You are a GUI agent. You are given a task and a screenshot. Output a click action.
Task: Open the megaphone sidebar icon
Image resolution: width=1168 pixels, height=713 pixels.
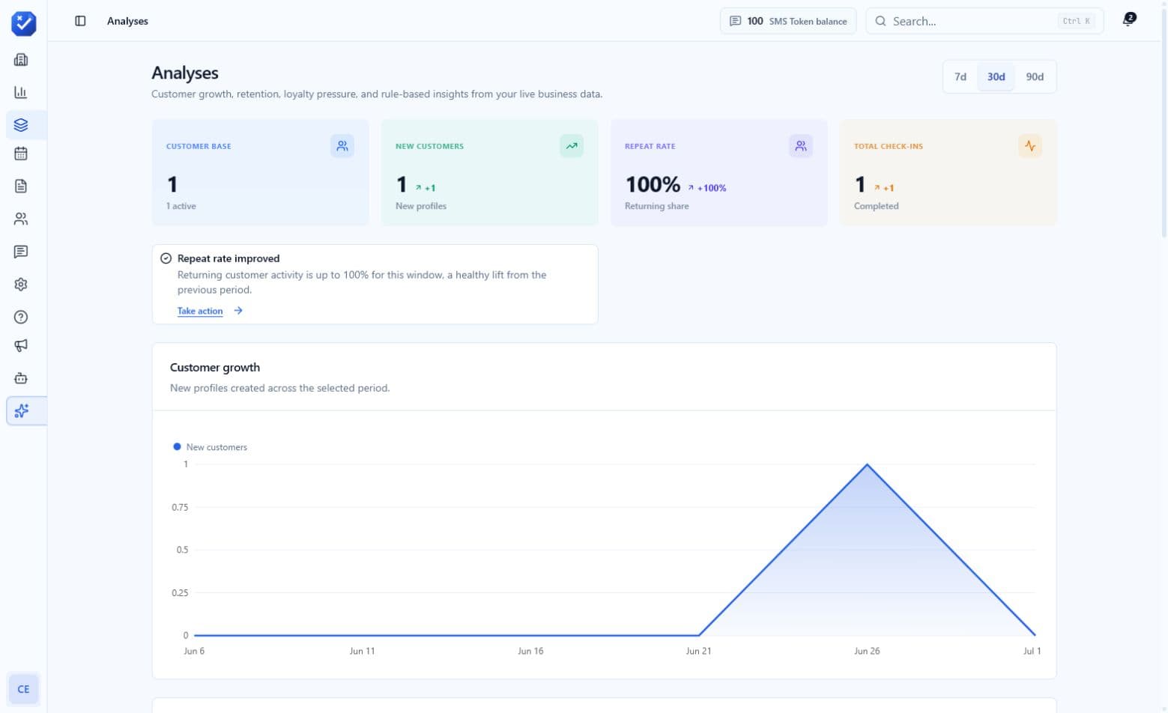[21, 345]
